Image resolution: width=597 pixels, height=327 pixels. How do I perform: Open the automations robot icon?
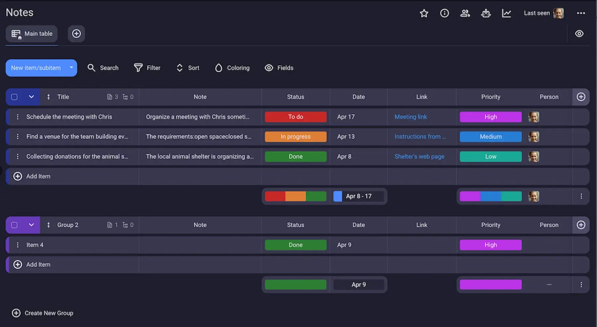[486, 13]
